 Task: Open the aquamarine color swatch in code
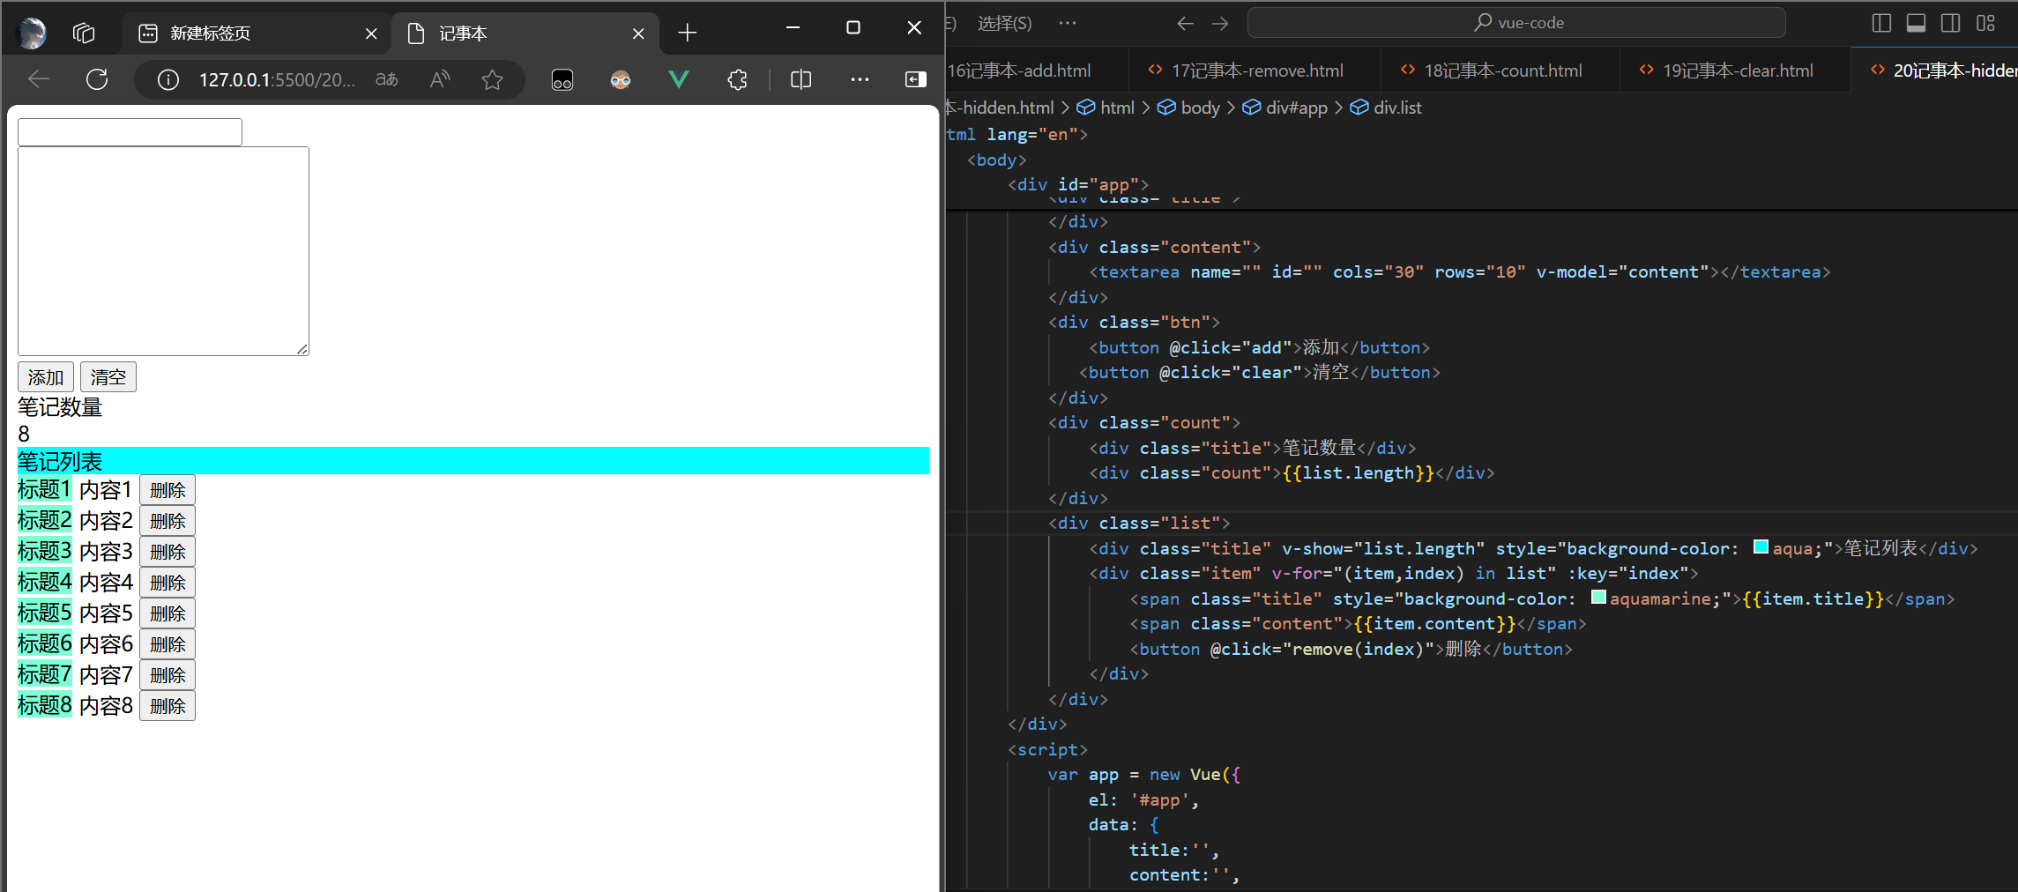tap(1598, 598)
